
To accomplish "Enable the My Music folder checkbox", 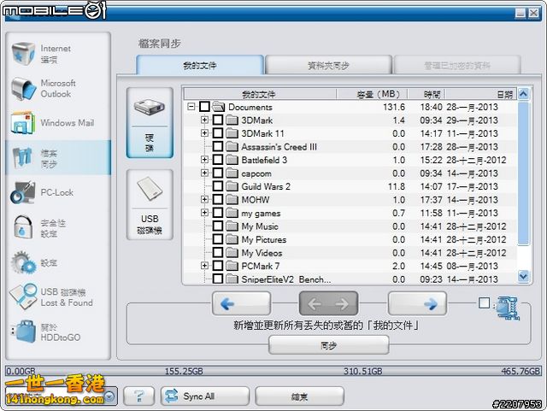I will tap(218, 226).
